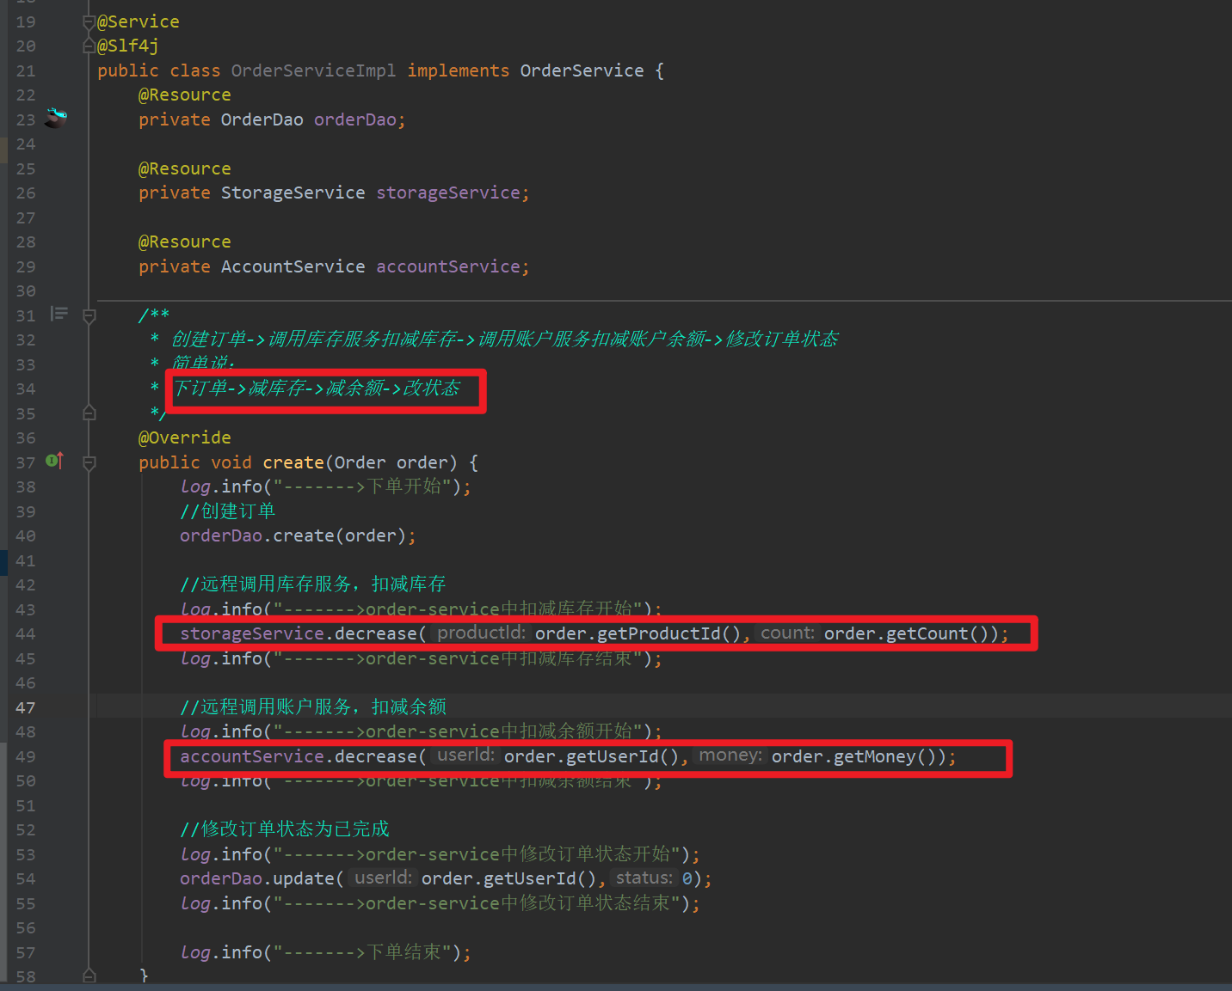Click the 'userId:' inlay hint on line 49
Viewport: 1232px width, 991px height.
[465, 756]
